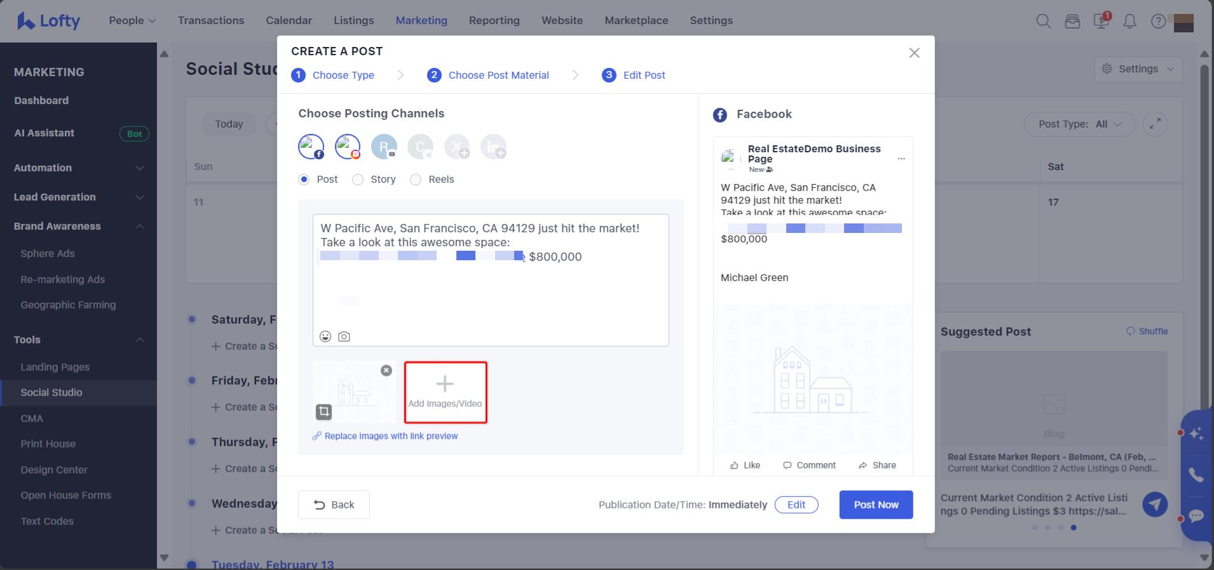Open the Post Type All dropdown

click(1081, 124)
